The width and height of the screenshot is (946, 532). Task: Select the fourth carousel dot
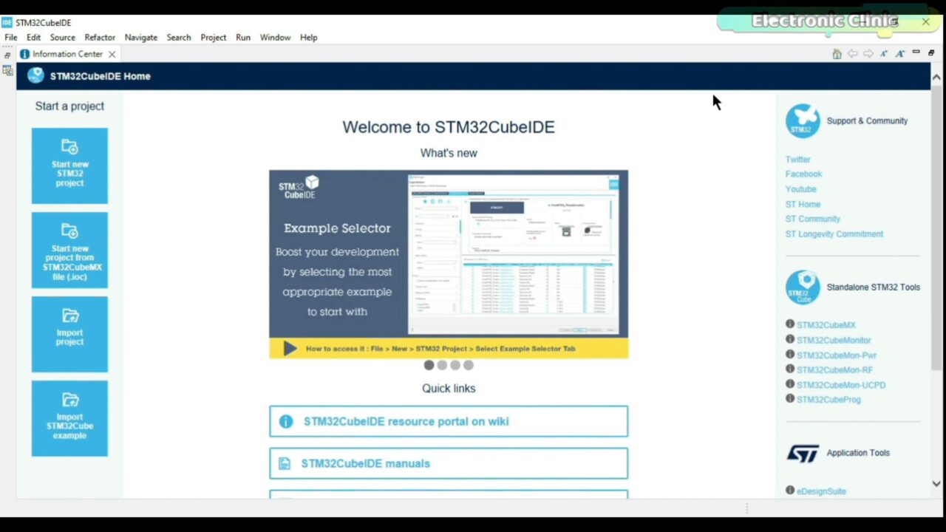[469, 365]
